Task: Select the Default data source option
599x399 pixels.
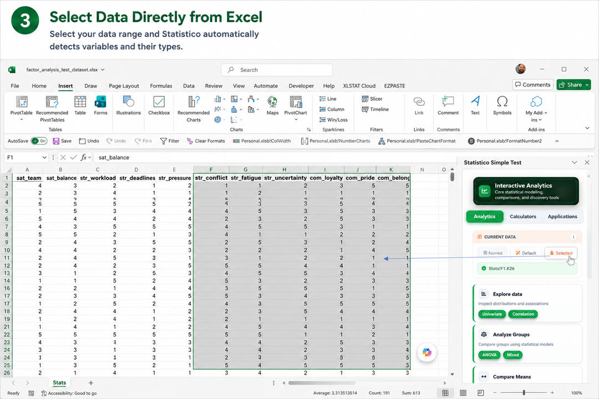Action: coord(526,253)
